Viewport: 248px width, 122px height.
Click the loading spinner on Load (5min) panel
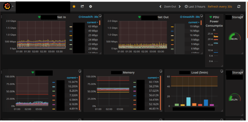(x=222, y=71)
